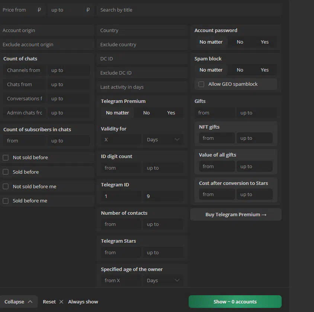The width and height of the screenshot is (314, 312).
Task: Focus the Search by title field
Action: click(189, 10)
